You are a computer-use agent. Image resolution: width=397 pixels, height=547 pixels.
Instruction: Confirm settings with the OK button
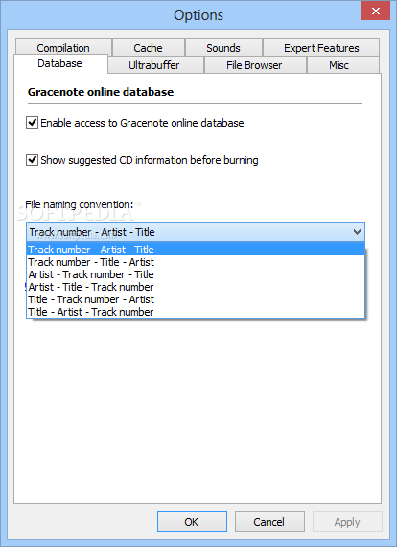pos(192,521)
